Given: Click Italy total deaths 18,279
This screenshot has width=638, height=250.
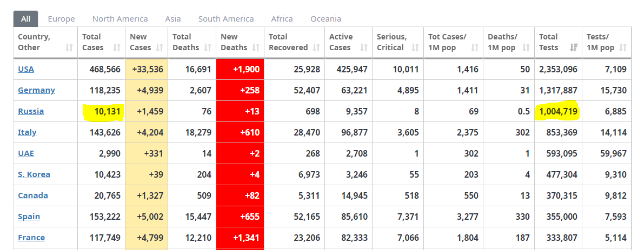Looking at the screenshot, I should point(198,132).
